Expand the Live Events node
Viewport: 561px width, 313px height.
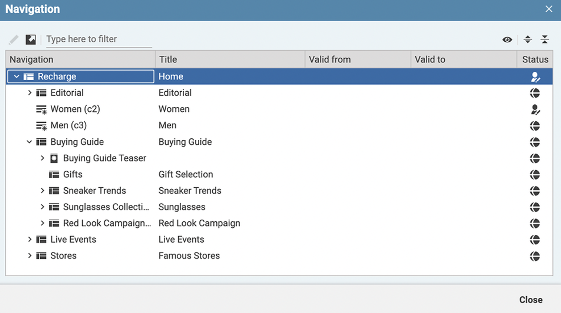pos(30,239)
